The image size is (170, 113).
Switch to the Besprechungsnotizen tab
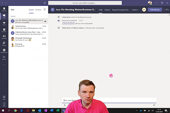(x=120, y=10)
